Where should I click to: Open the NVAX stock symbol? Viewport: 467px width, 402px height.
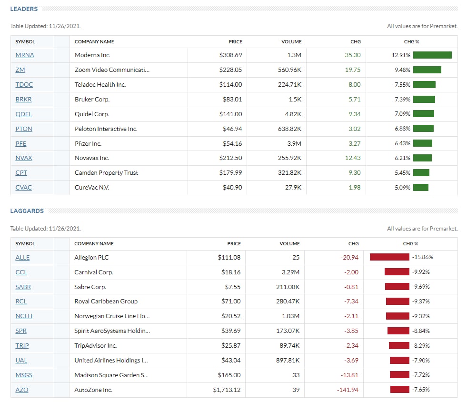[24, 158]
